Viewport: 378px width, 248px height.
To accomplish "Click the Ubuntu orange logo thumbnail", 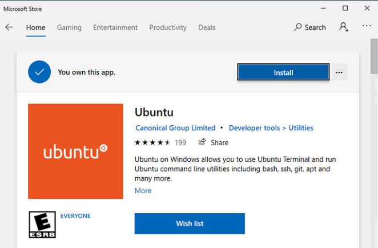I will [75, 151].
